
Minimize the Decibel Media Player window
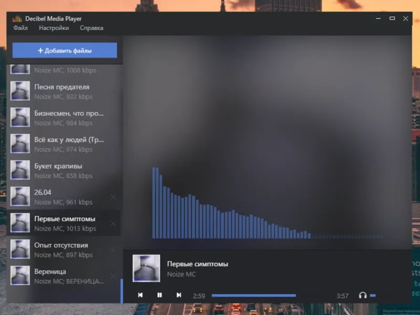pos(378,18)
